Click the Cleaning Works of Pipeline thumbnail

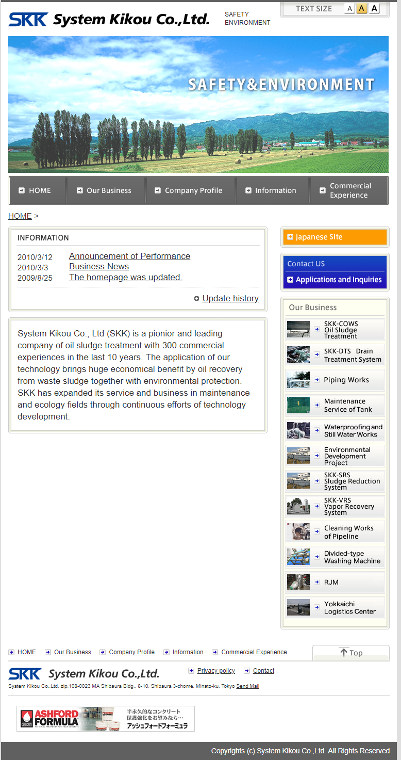298,531
